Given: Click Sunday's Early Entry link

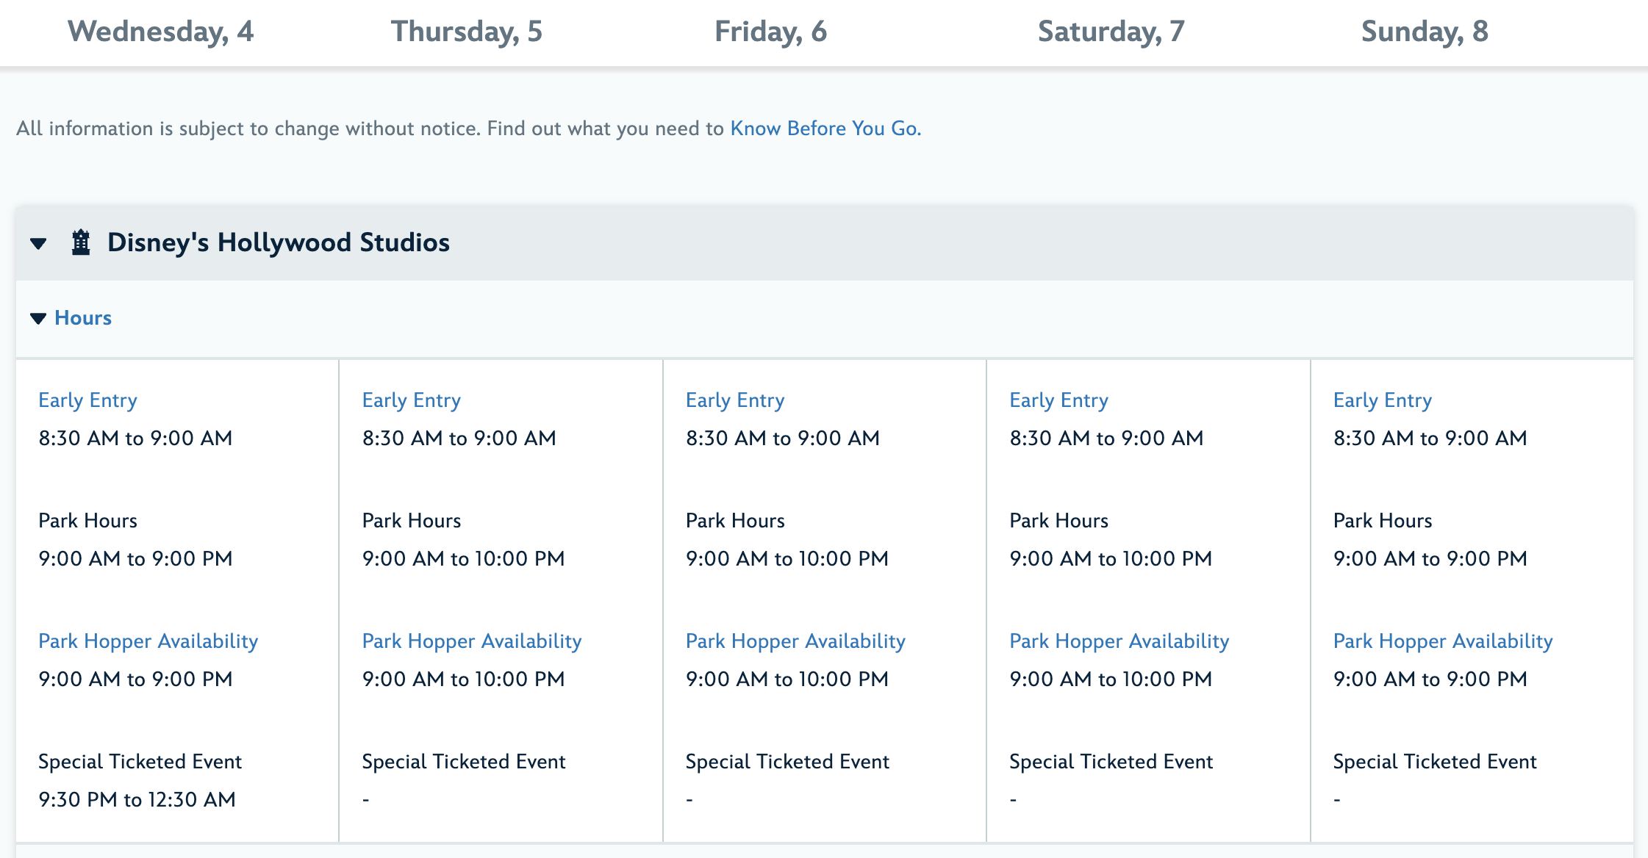Looking at the screenshot, I should pos(1383,400).
